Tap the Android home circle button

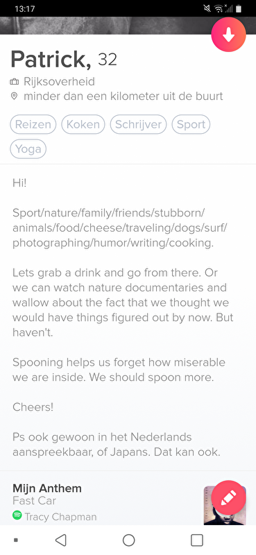[128, 540]
